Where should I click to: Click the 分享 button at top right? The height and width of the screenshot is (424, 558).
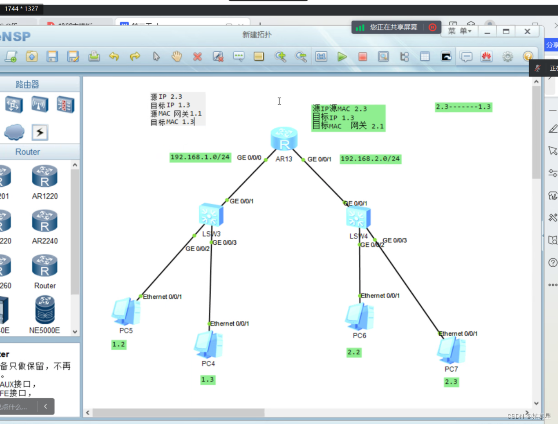[553, 45]
